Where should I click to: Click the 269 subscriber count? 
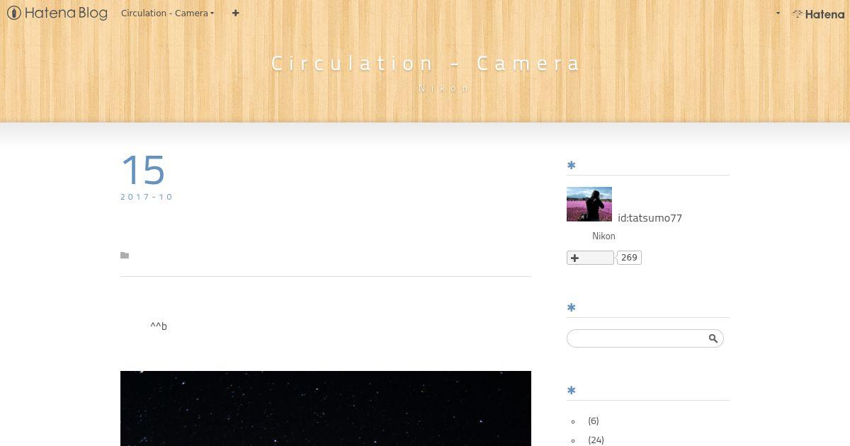(x=629, y=258)
